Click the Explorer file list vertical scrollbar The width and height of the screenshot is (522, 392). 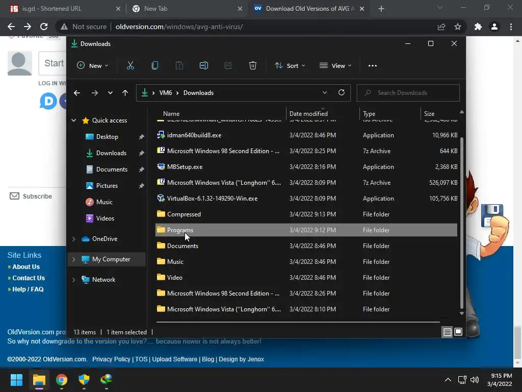(x=462, y=223)
